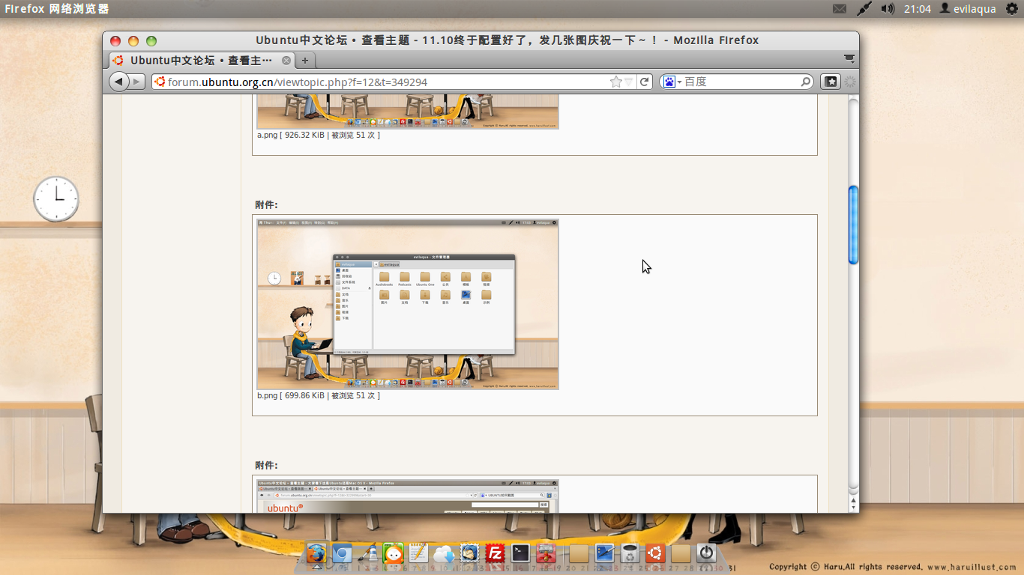Open the b.png file manager screenshot thumbnail

point(408,304)
